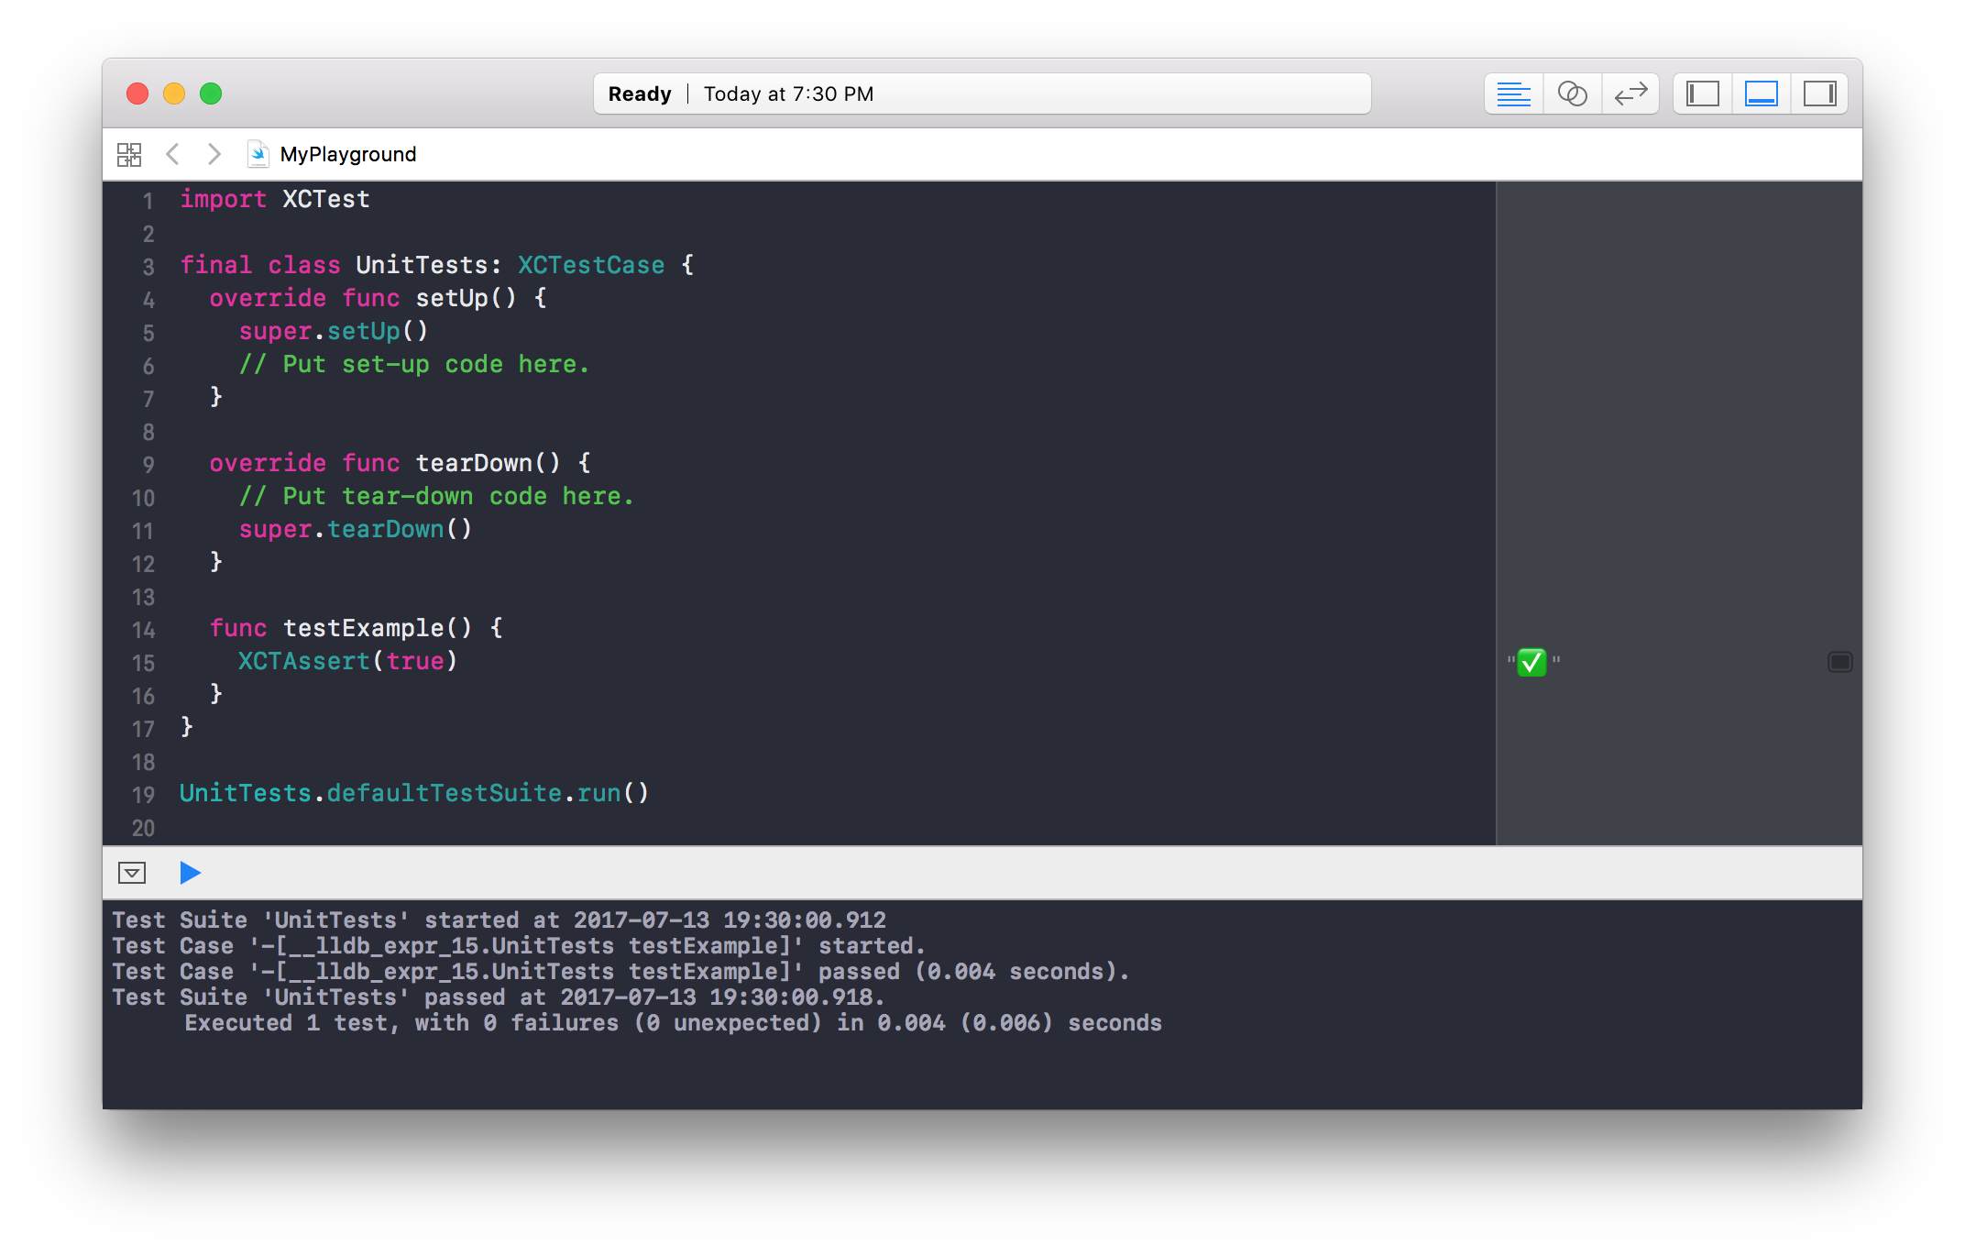Show the standard editor layout

pyautogui.click(x=1513, y=94)
